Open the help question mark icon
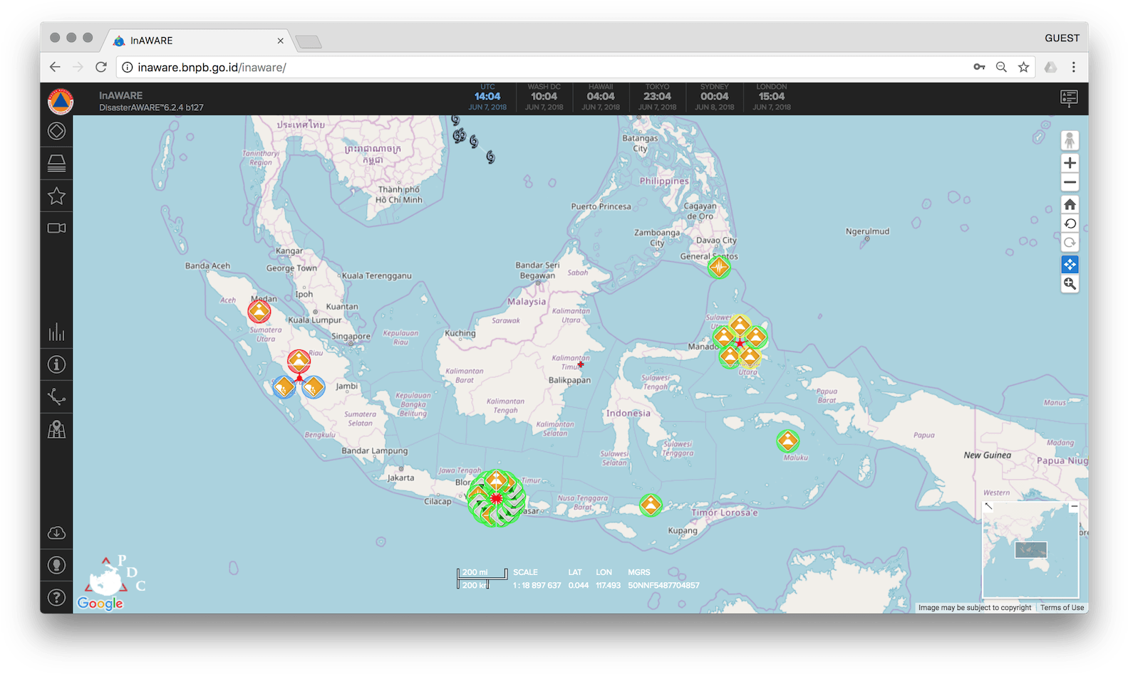The image size is (1128, 674). [56, 597]
